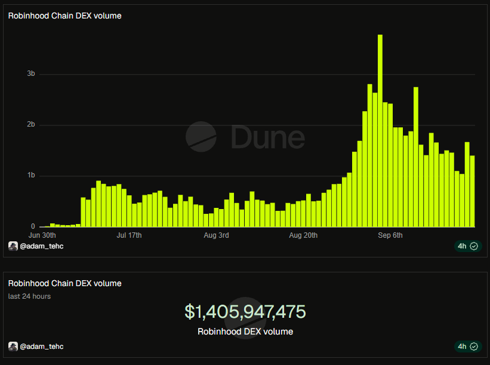This screenshot has width=490, height=365.
Task: Click the 1b y-axis label
Action: pyautogui.click(x=31, y=175)
